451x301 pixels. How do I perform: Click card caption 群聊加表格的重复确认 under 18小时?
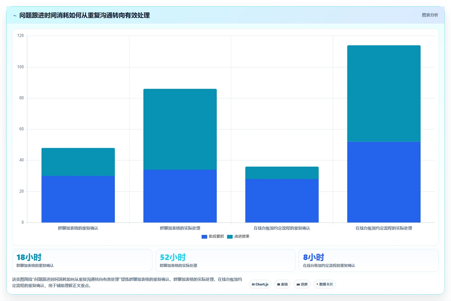click(35, 266)
